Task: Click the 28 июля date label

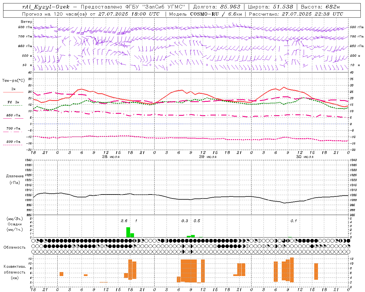Action: pyautogui.click(x=111, y=157)
